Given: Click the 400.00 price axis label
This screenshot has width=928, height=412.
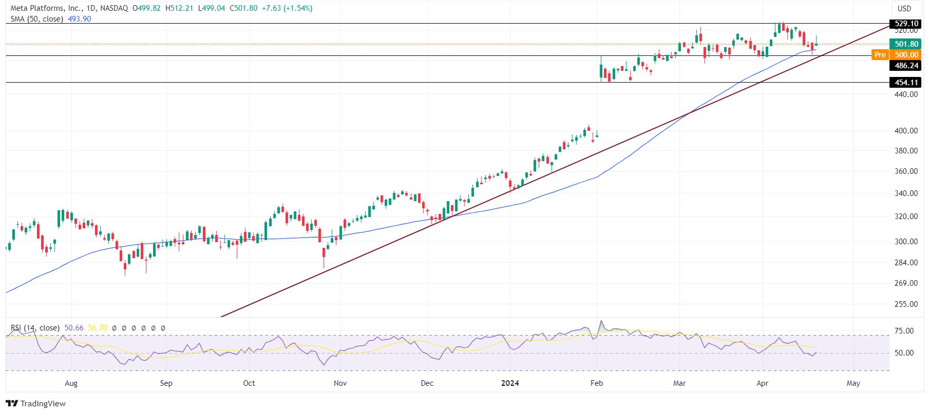Looking at the screenshot, I should [906, 131].
